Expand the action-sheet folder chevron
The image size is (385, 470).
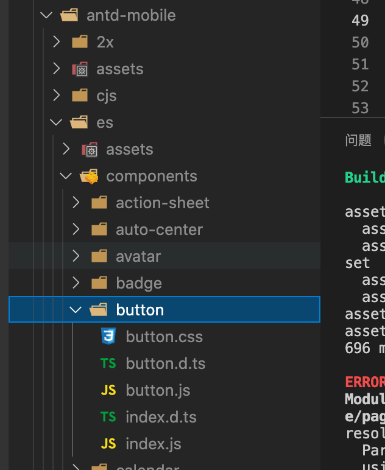click(x=76, y=203)
